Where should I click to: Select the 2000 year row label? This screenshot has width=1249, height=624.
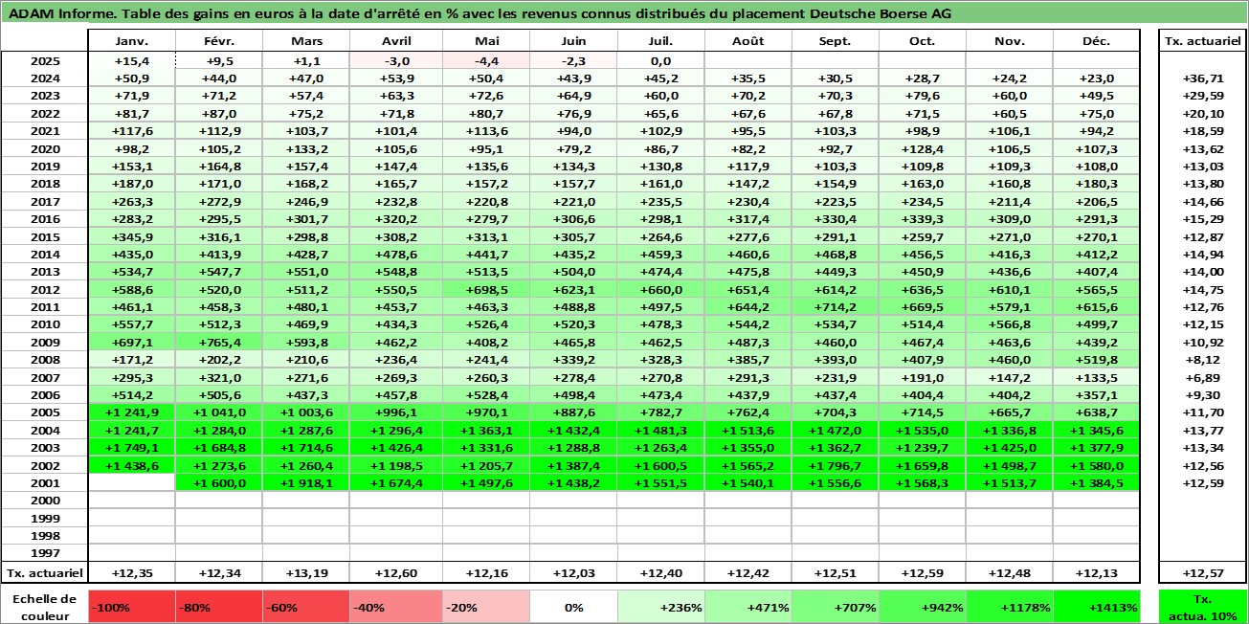[45, 501]
